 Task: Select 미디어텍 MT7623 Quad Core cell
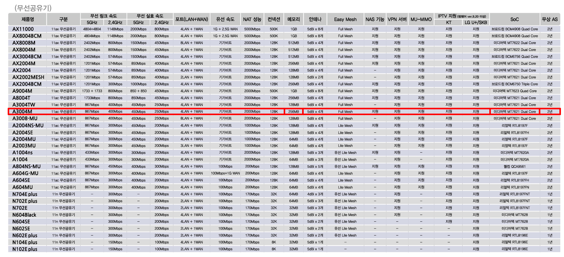click(x=515, y=91)
